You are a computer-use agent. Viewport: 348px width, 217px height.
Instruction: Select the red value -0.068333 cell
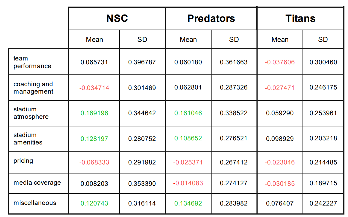[x=94, y=162]
